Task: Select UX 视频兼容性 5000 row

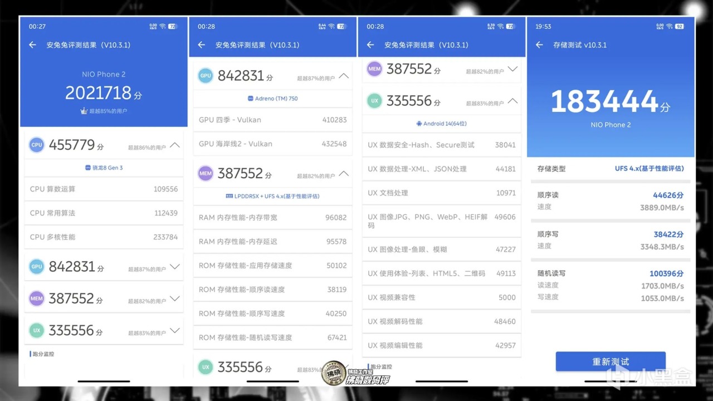Action: pos(442,297)
